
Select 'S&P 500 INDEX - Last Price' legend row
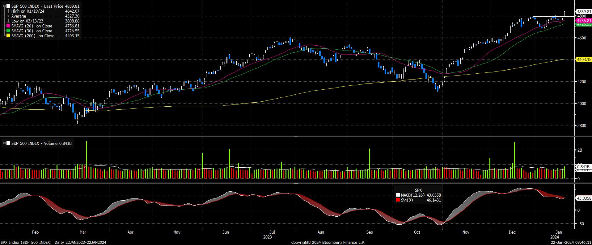(x=41, y=6)
